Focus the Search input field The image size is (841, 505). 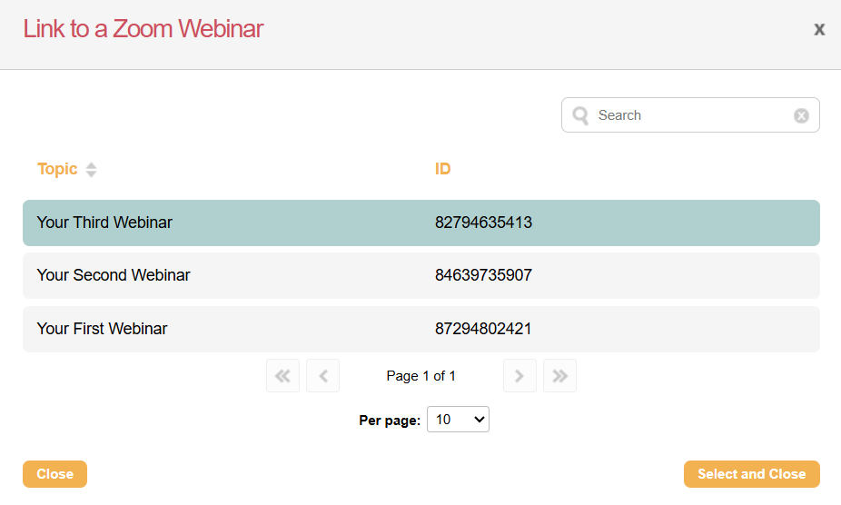[690, 115]
